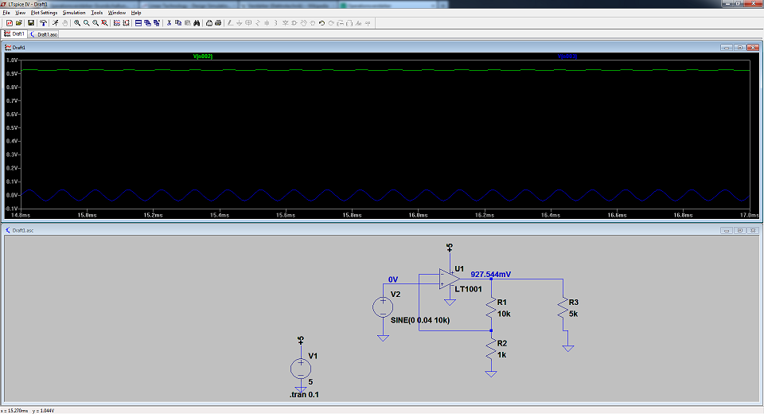Select the Zoom Out magnifier tool
The width and height of the screenshot is (764, 414).
coord(95,23)
